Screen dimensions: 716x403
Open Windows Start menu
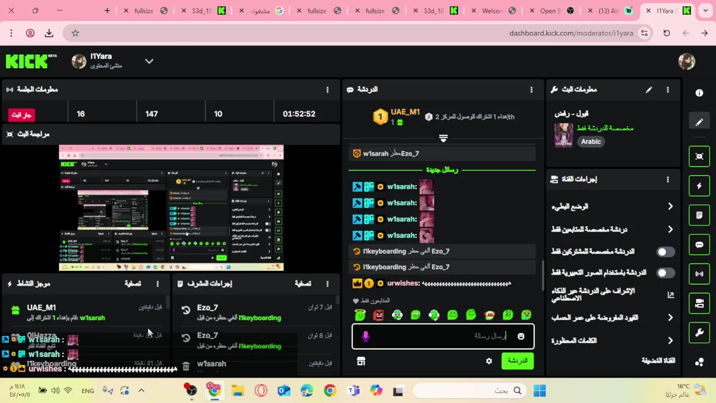click(540, 391)
